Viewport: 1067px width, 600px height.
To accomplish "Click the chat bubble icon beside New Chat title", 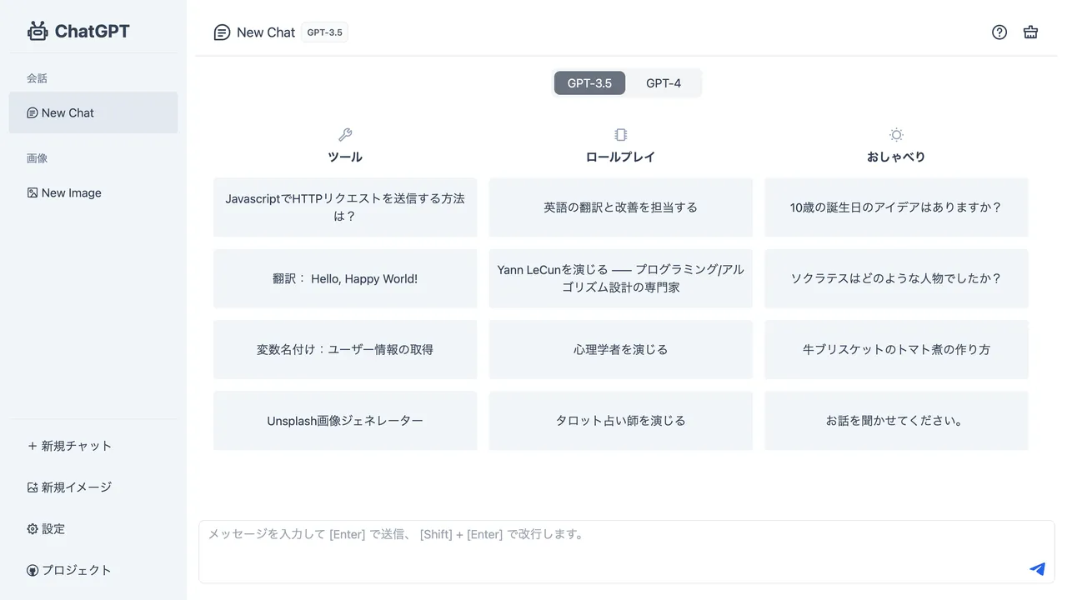I will [222, 32].
